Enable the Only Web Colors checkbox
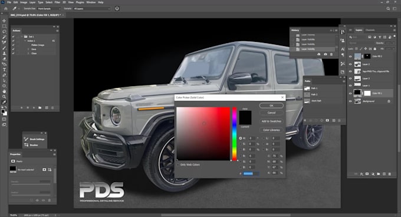The height and width of the screenshot is (217, 401). click(178, 165)
